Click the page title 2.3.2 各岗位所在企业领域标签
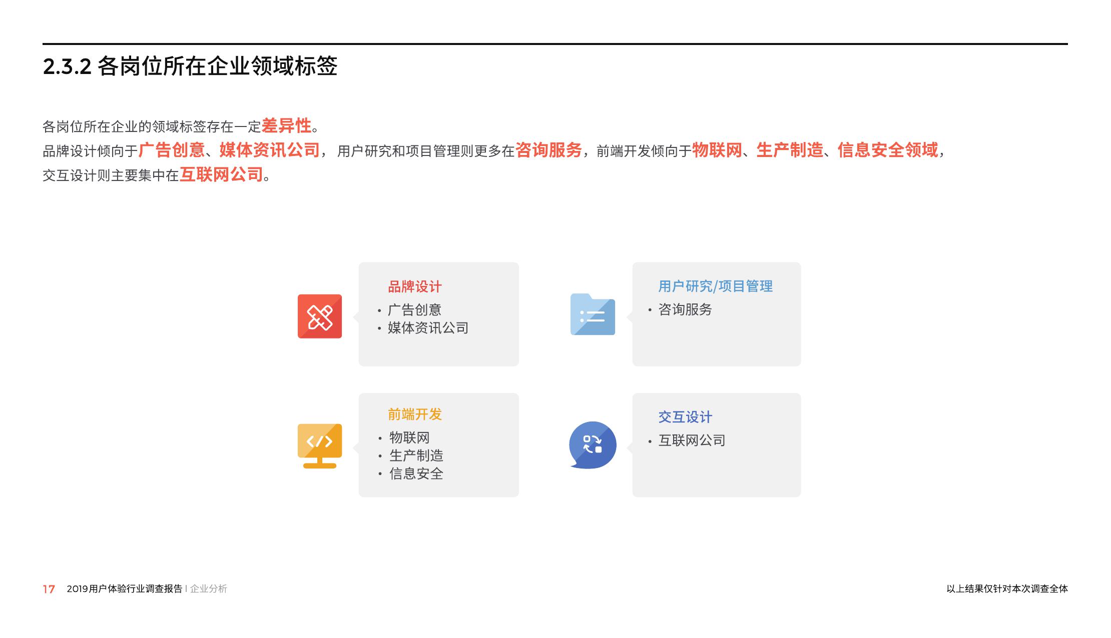Viewport: 1111px width, 638px height. [190, 66]
